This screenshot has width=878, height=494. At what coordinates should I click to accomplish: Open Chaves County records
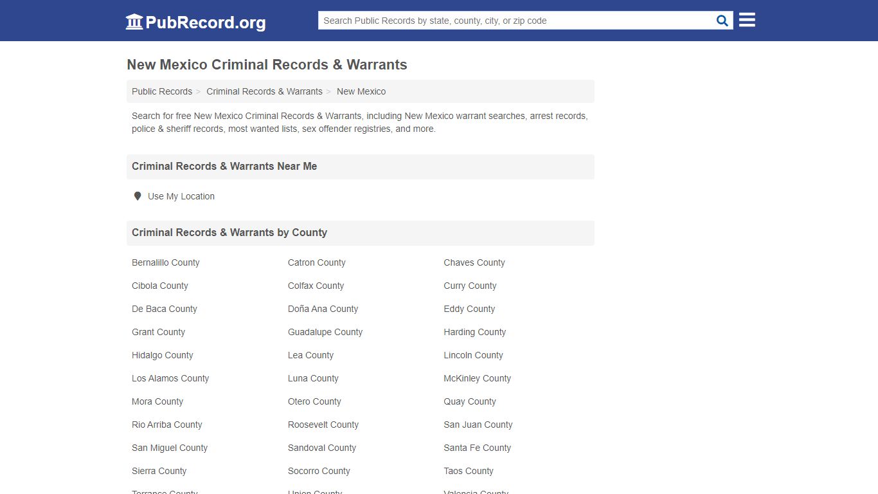pyautogui.click(x=474, y=262)
